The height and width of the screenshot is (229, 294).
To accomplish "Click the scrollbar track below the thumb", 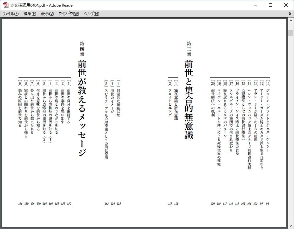I will point(291,117).
